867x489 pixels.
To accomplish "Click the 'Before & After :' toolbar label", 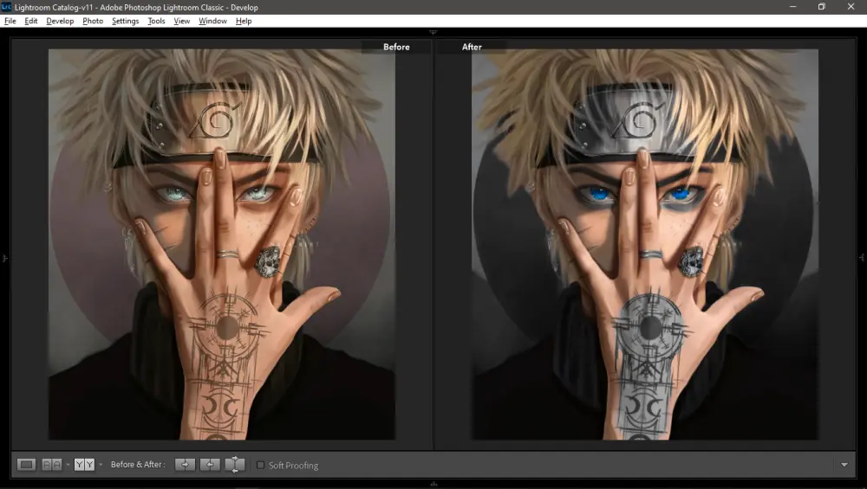I will coord(138,465).
